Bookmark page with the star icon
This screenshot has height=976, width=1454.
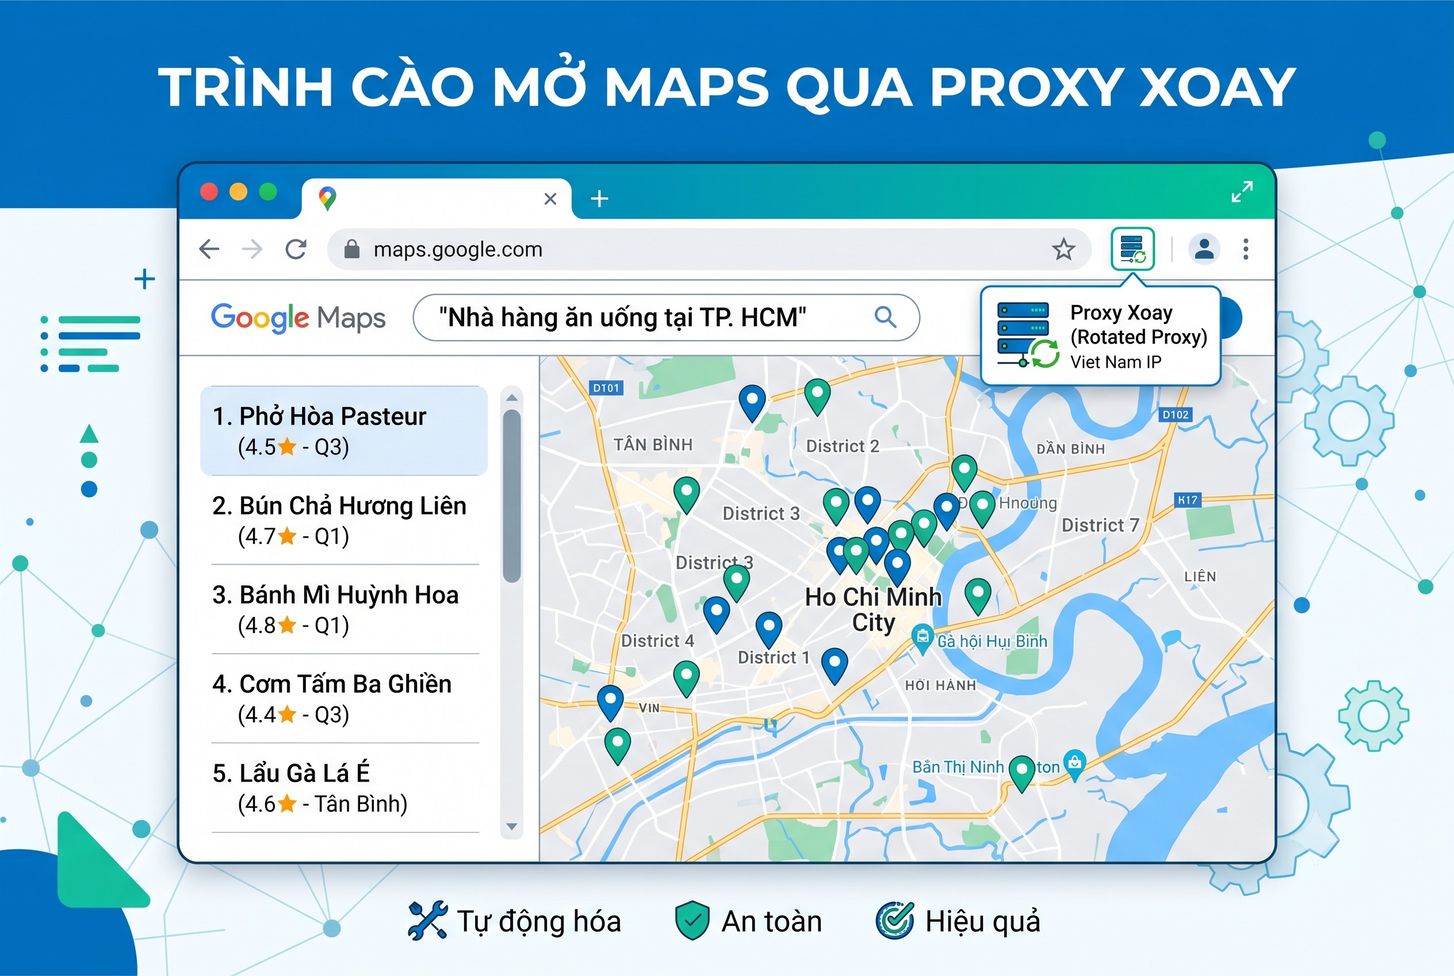coord(1063,249)
